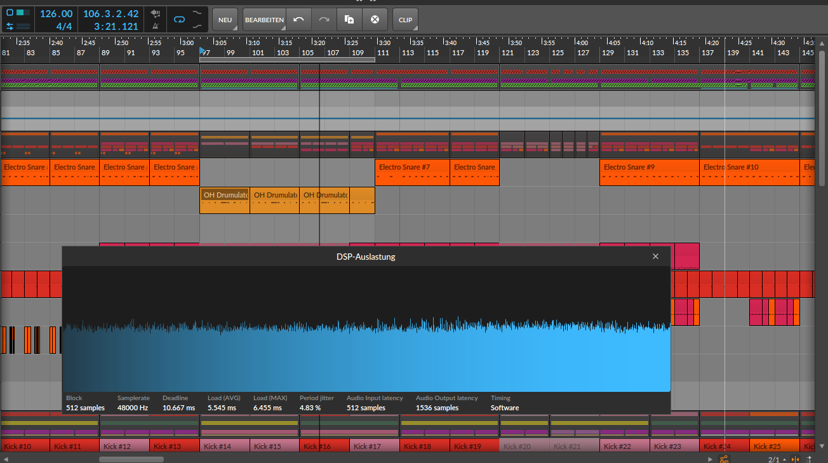Viewport: 828px width, 463px height.
Task: Click the delete X icon in toolbar
Action: pos(375,20)
